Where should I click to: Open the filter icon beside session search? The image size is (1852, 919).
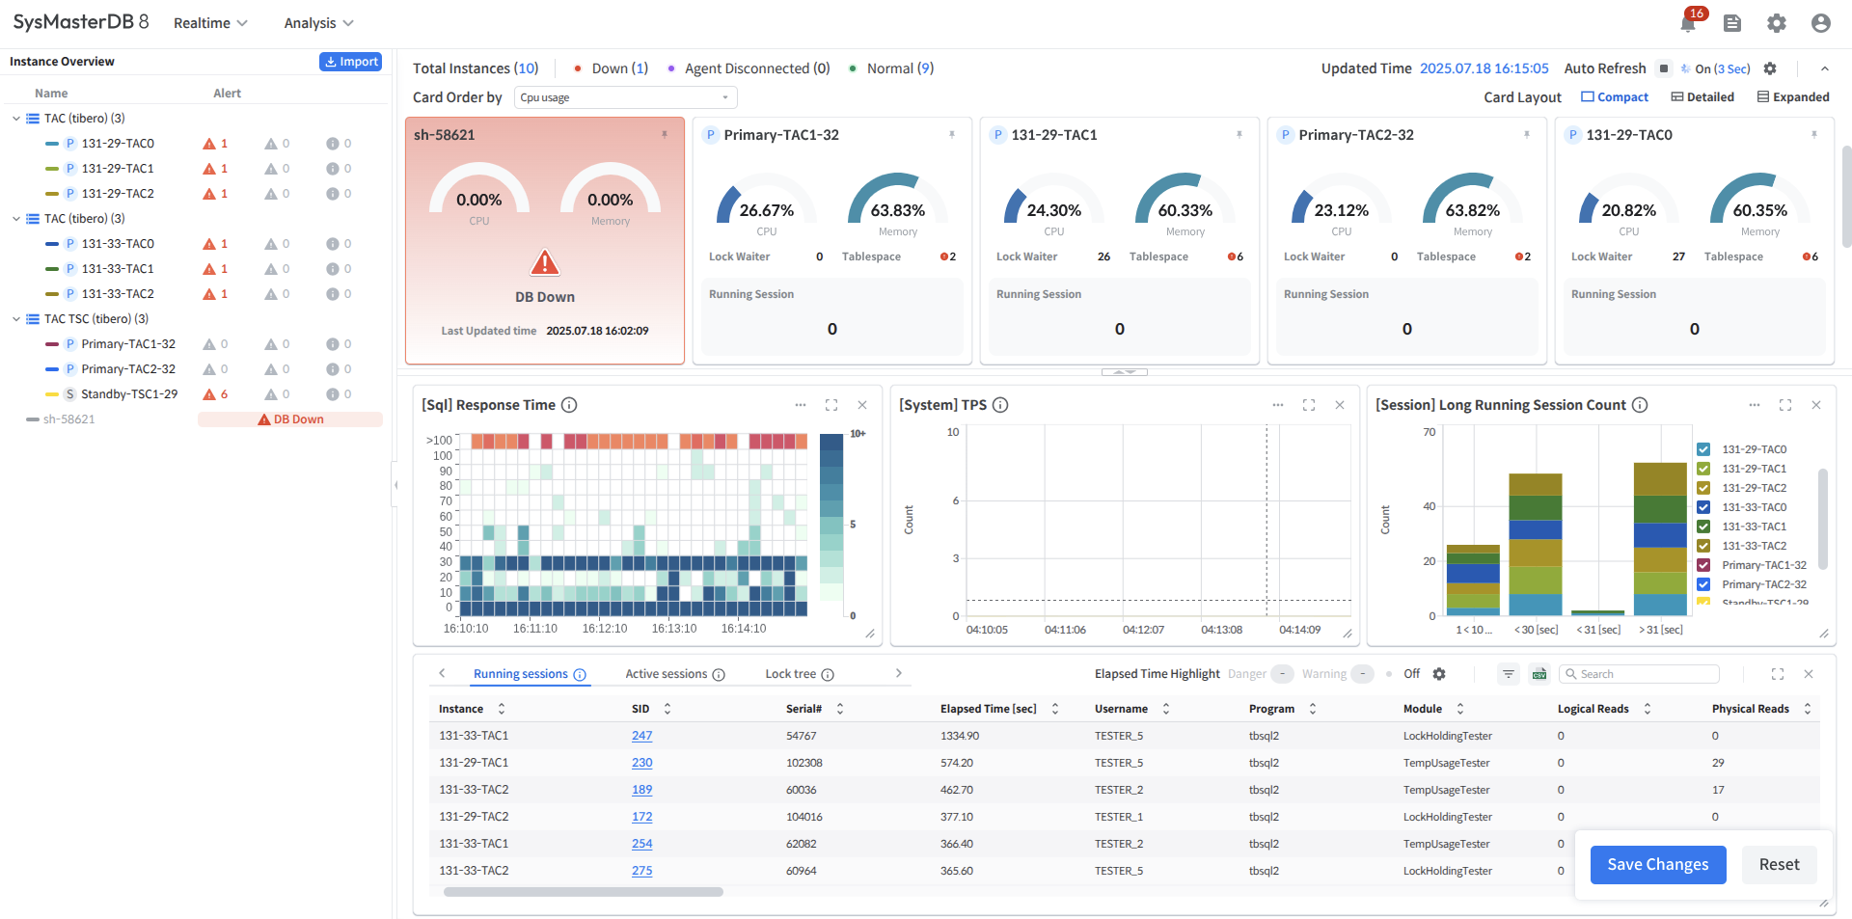[x=1509, y=674]
